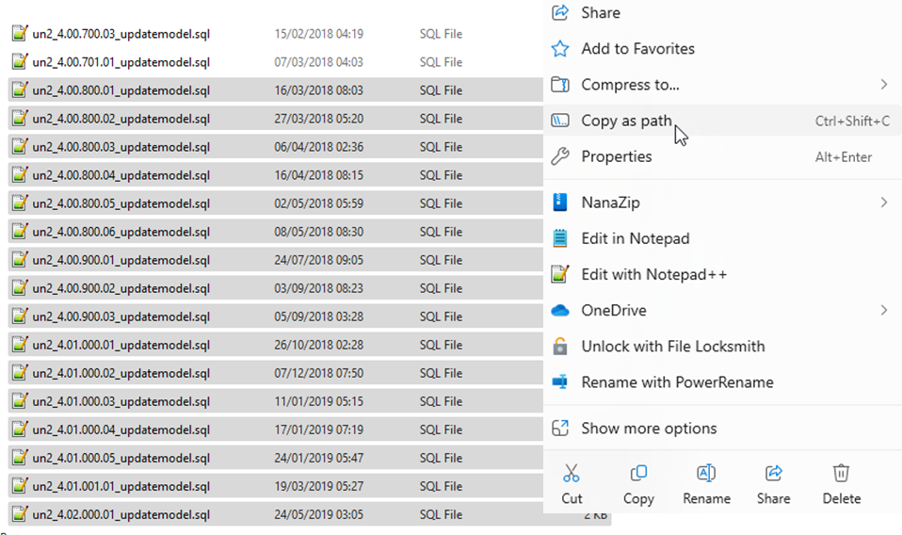Click the File Locksmith padlock icon

coord(560,347)
